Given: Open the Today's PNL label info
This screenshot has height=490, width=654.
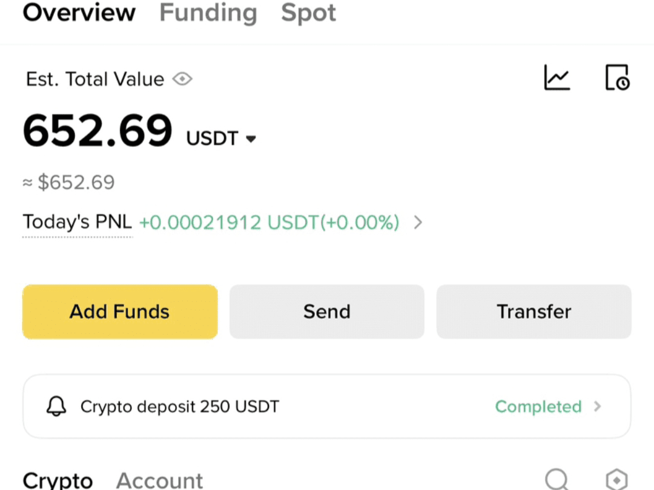Looking at the screenshot, I should tap(77, 221).
